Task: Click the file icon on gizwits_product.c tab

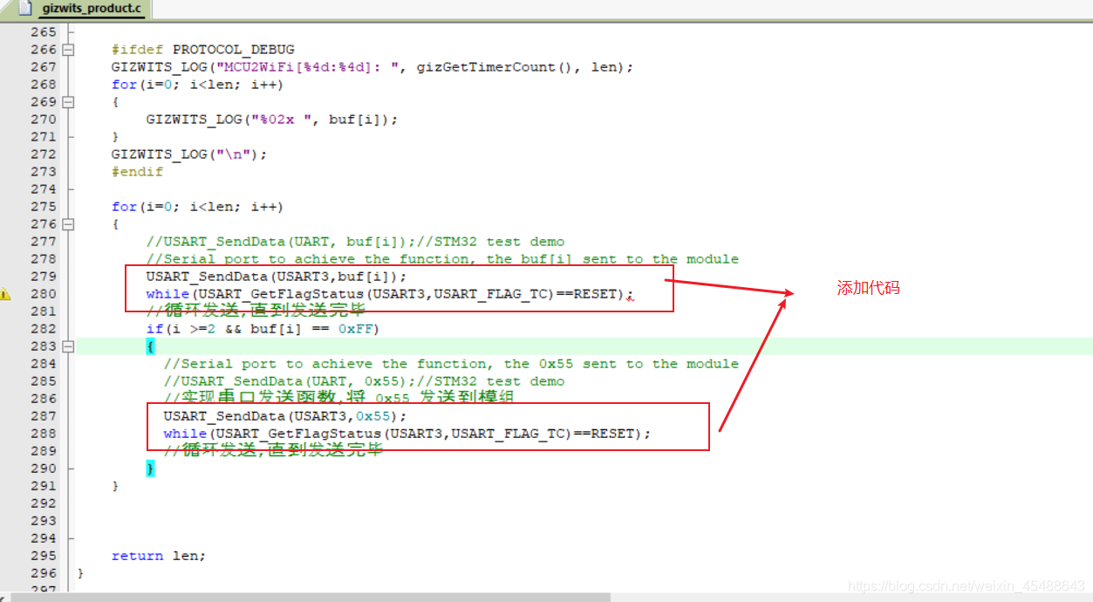Action: tap(27, 9)
